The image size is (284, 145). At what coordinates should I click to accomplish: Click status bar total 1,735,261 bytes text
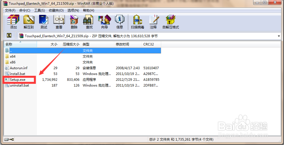181,140
